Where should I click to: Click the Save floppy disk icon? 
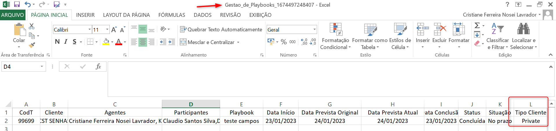coord(17,4)
